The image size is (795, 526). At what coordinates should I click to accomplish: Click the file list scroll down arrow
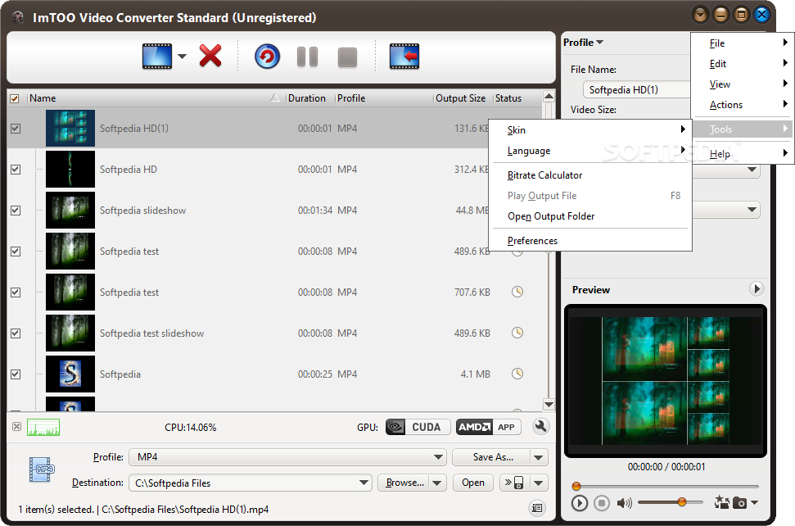point(549,404)
